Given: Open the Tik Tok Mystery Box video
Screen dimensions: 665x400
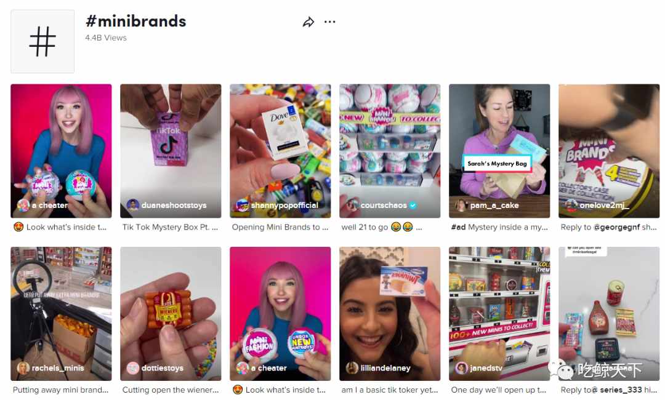Looking at the screenshot, I should [171, 151].
